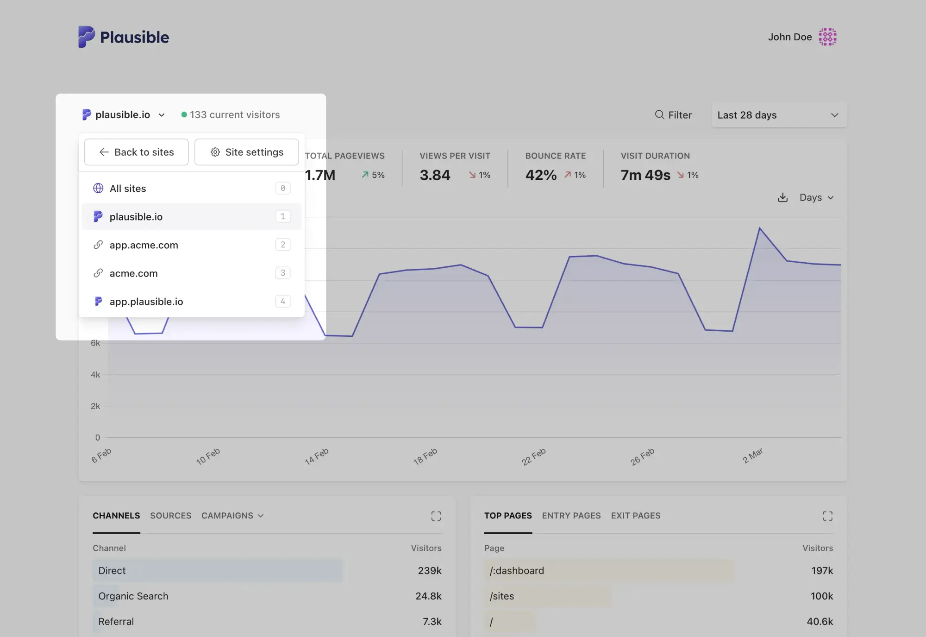Open the Entry Pages tab

[x=571, y=516]
